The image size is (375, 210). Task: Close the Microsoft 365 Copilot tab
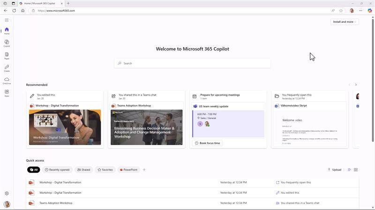[62, 3]
